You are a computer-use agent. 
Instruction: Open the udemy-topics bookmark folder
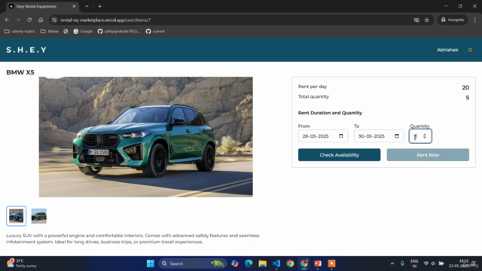click(20, 32)
